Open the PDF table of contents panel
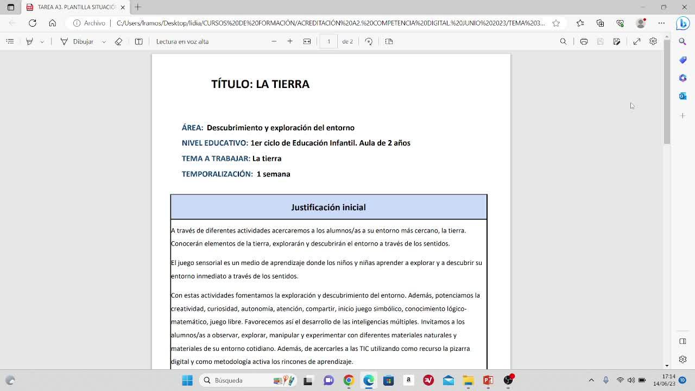This screenshot has height=391, width=695. [10, 41]
